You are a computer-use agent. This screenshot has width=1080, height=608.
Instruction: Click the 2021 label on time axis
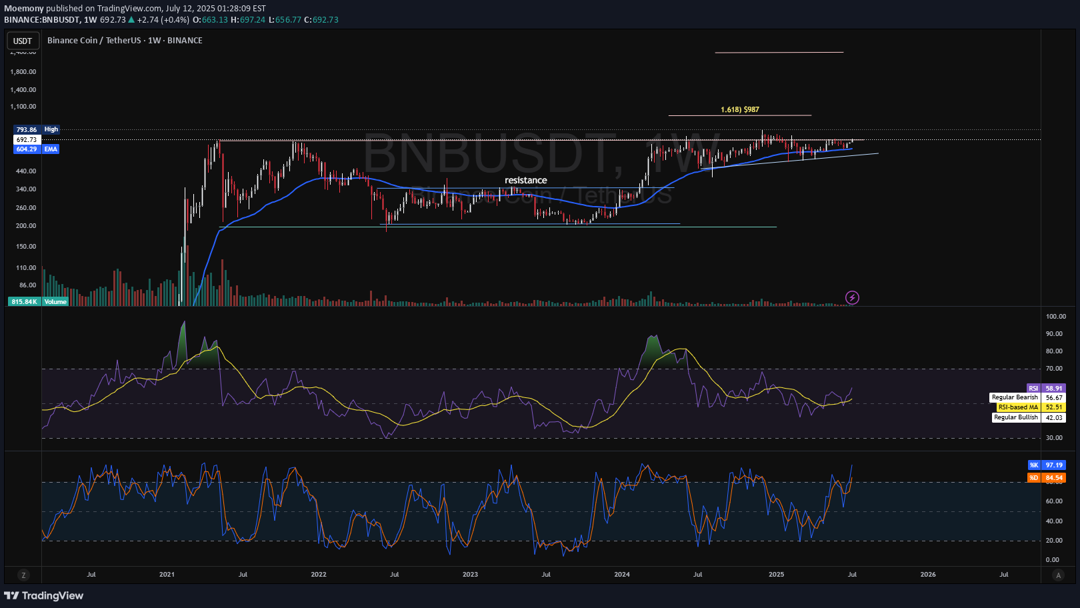167,574
